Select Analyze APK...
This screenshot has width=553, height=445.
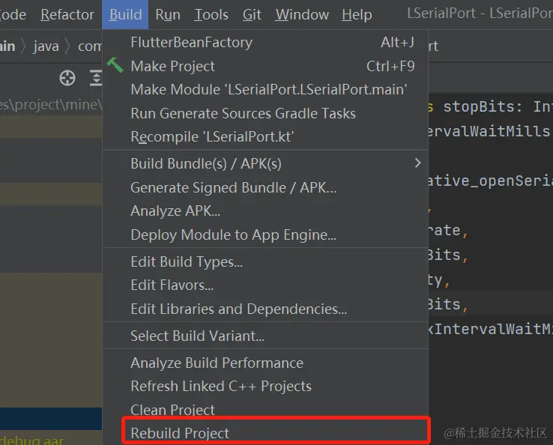(x=265, y=211)
